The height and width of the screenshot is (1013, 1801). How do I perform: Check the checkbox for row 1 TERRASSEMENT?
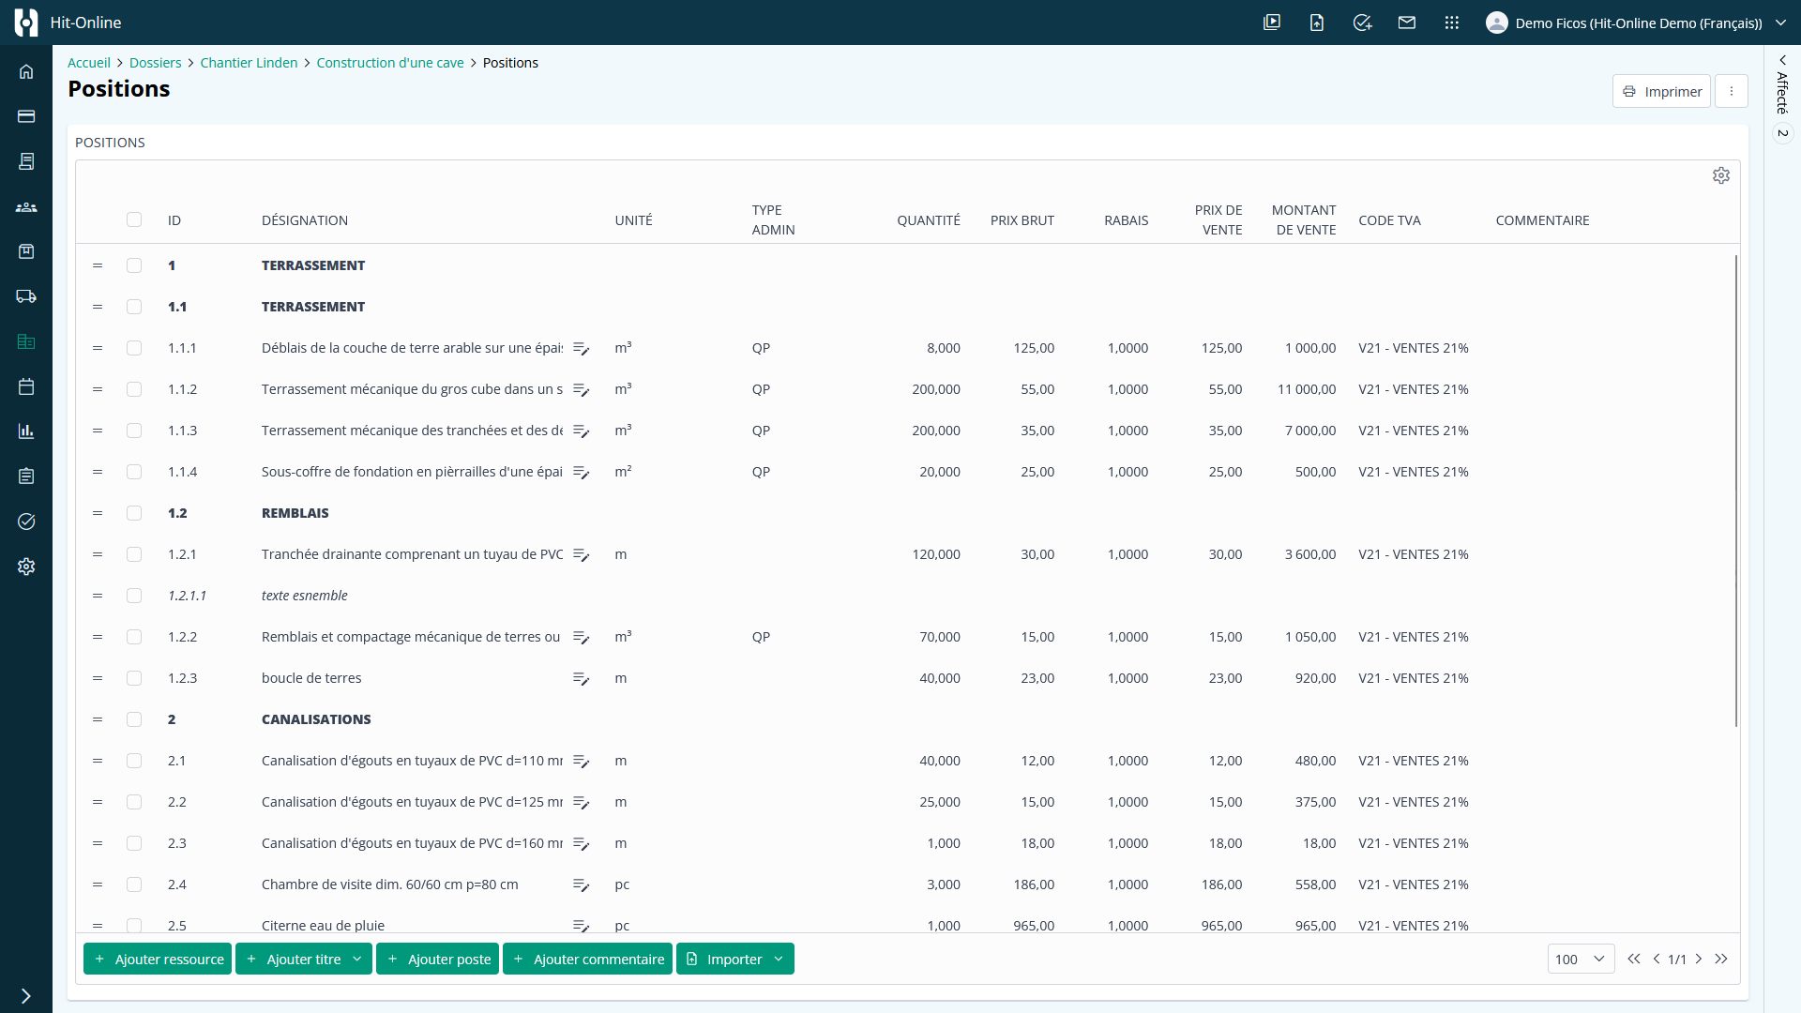click(134, 265)
